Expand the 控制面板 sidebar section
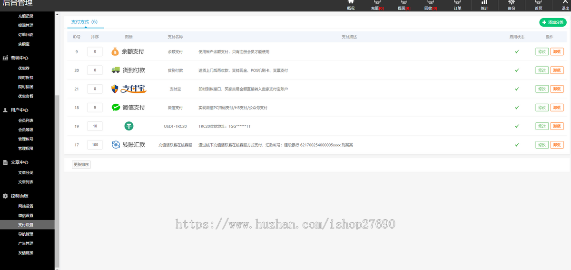 click(x=20, y=196)
